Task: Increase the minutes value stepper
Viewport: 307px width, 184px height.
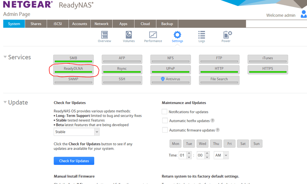Action: click(207, 153)
